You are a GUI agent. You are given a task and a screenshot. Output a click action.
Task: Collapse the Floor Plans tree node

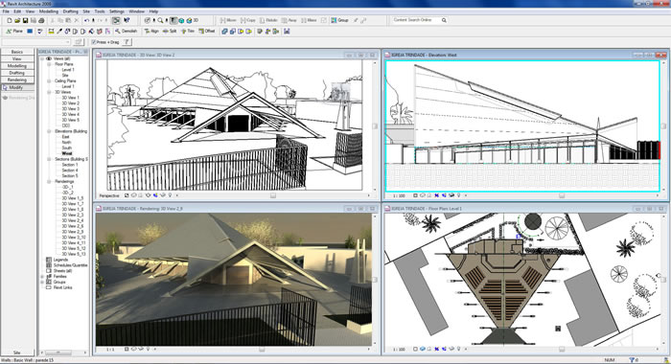coord(49,64)
